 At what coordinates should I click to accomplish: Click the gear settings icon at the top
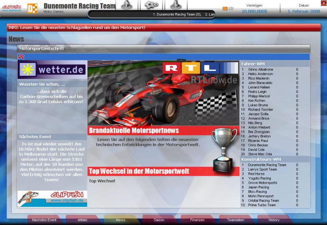[151, 5]
